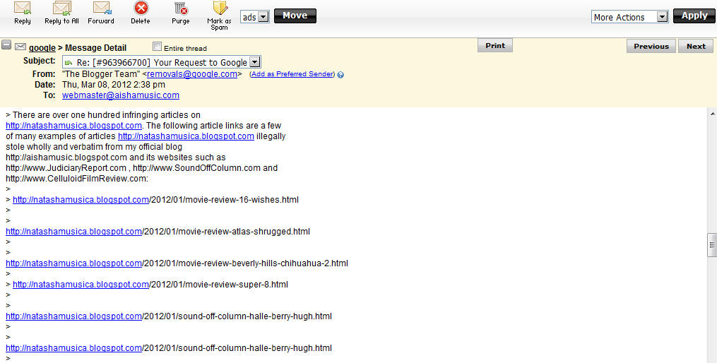
Task: Click the Reply to All icon
Action: click(61, 8)
